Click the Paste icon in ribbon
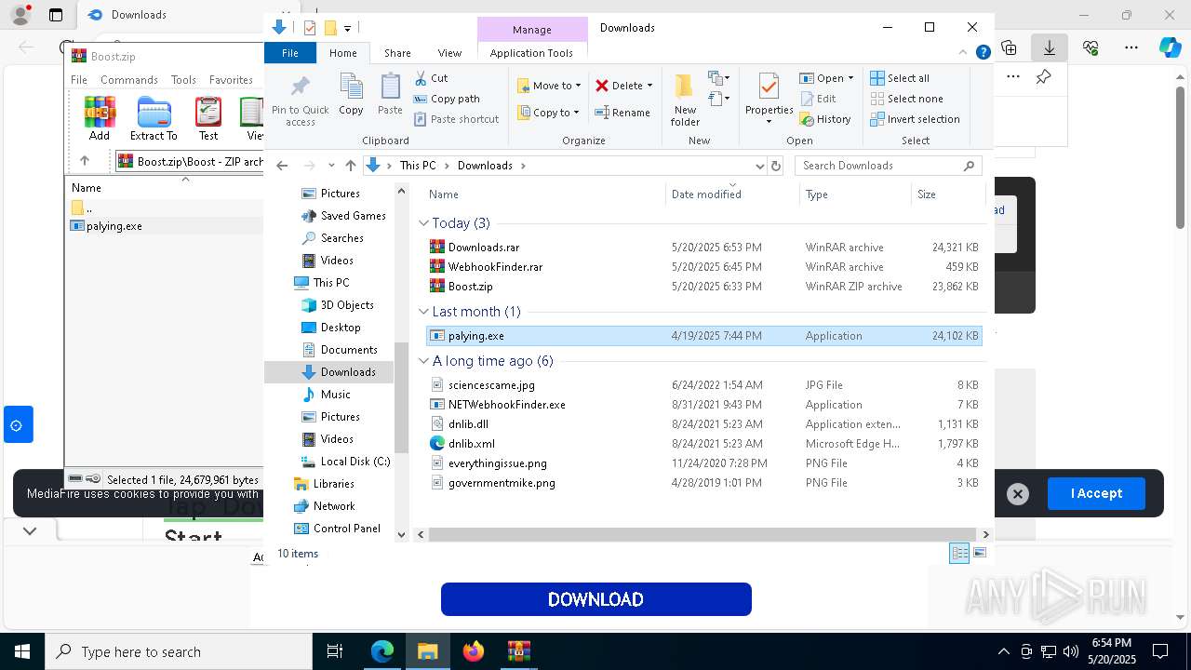This screenshot has height=670, width=1191. (x=390, y=95)
